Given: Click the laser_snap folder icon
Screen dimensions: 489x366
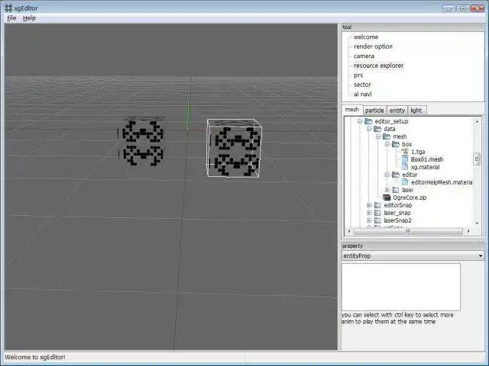Looking at the screenshot, I should pyautogui.click(x=377, y=213).
